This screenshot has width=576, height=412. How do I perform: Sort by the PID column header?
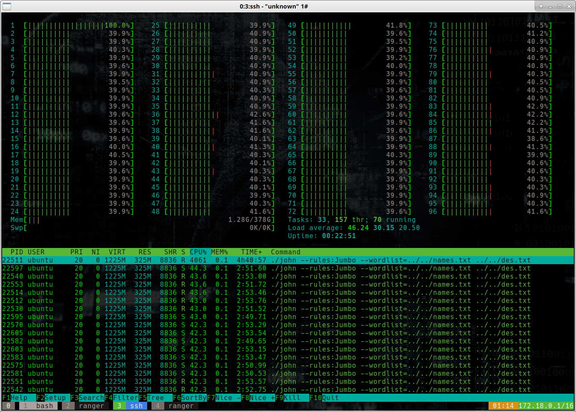[17, 252]
